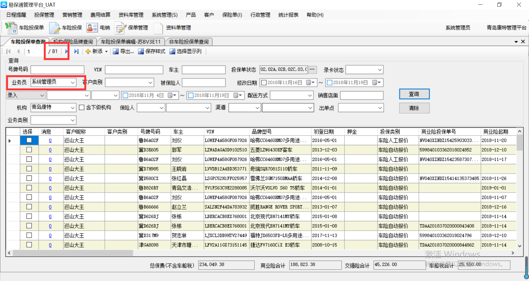
Task: Click the 导出 export icon
Action: (116, 52)
